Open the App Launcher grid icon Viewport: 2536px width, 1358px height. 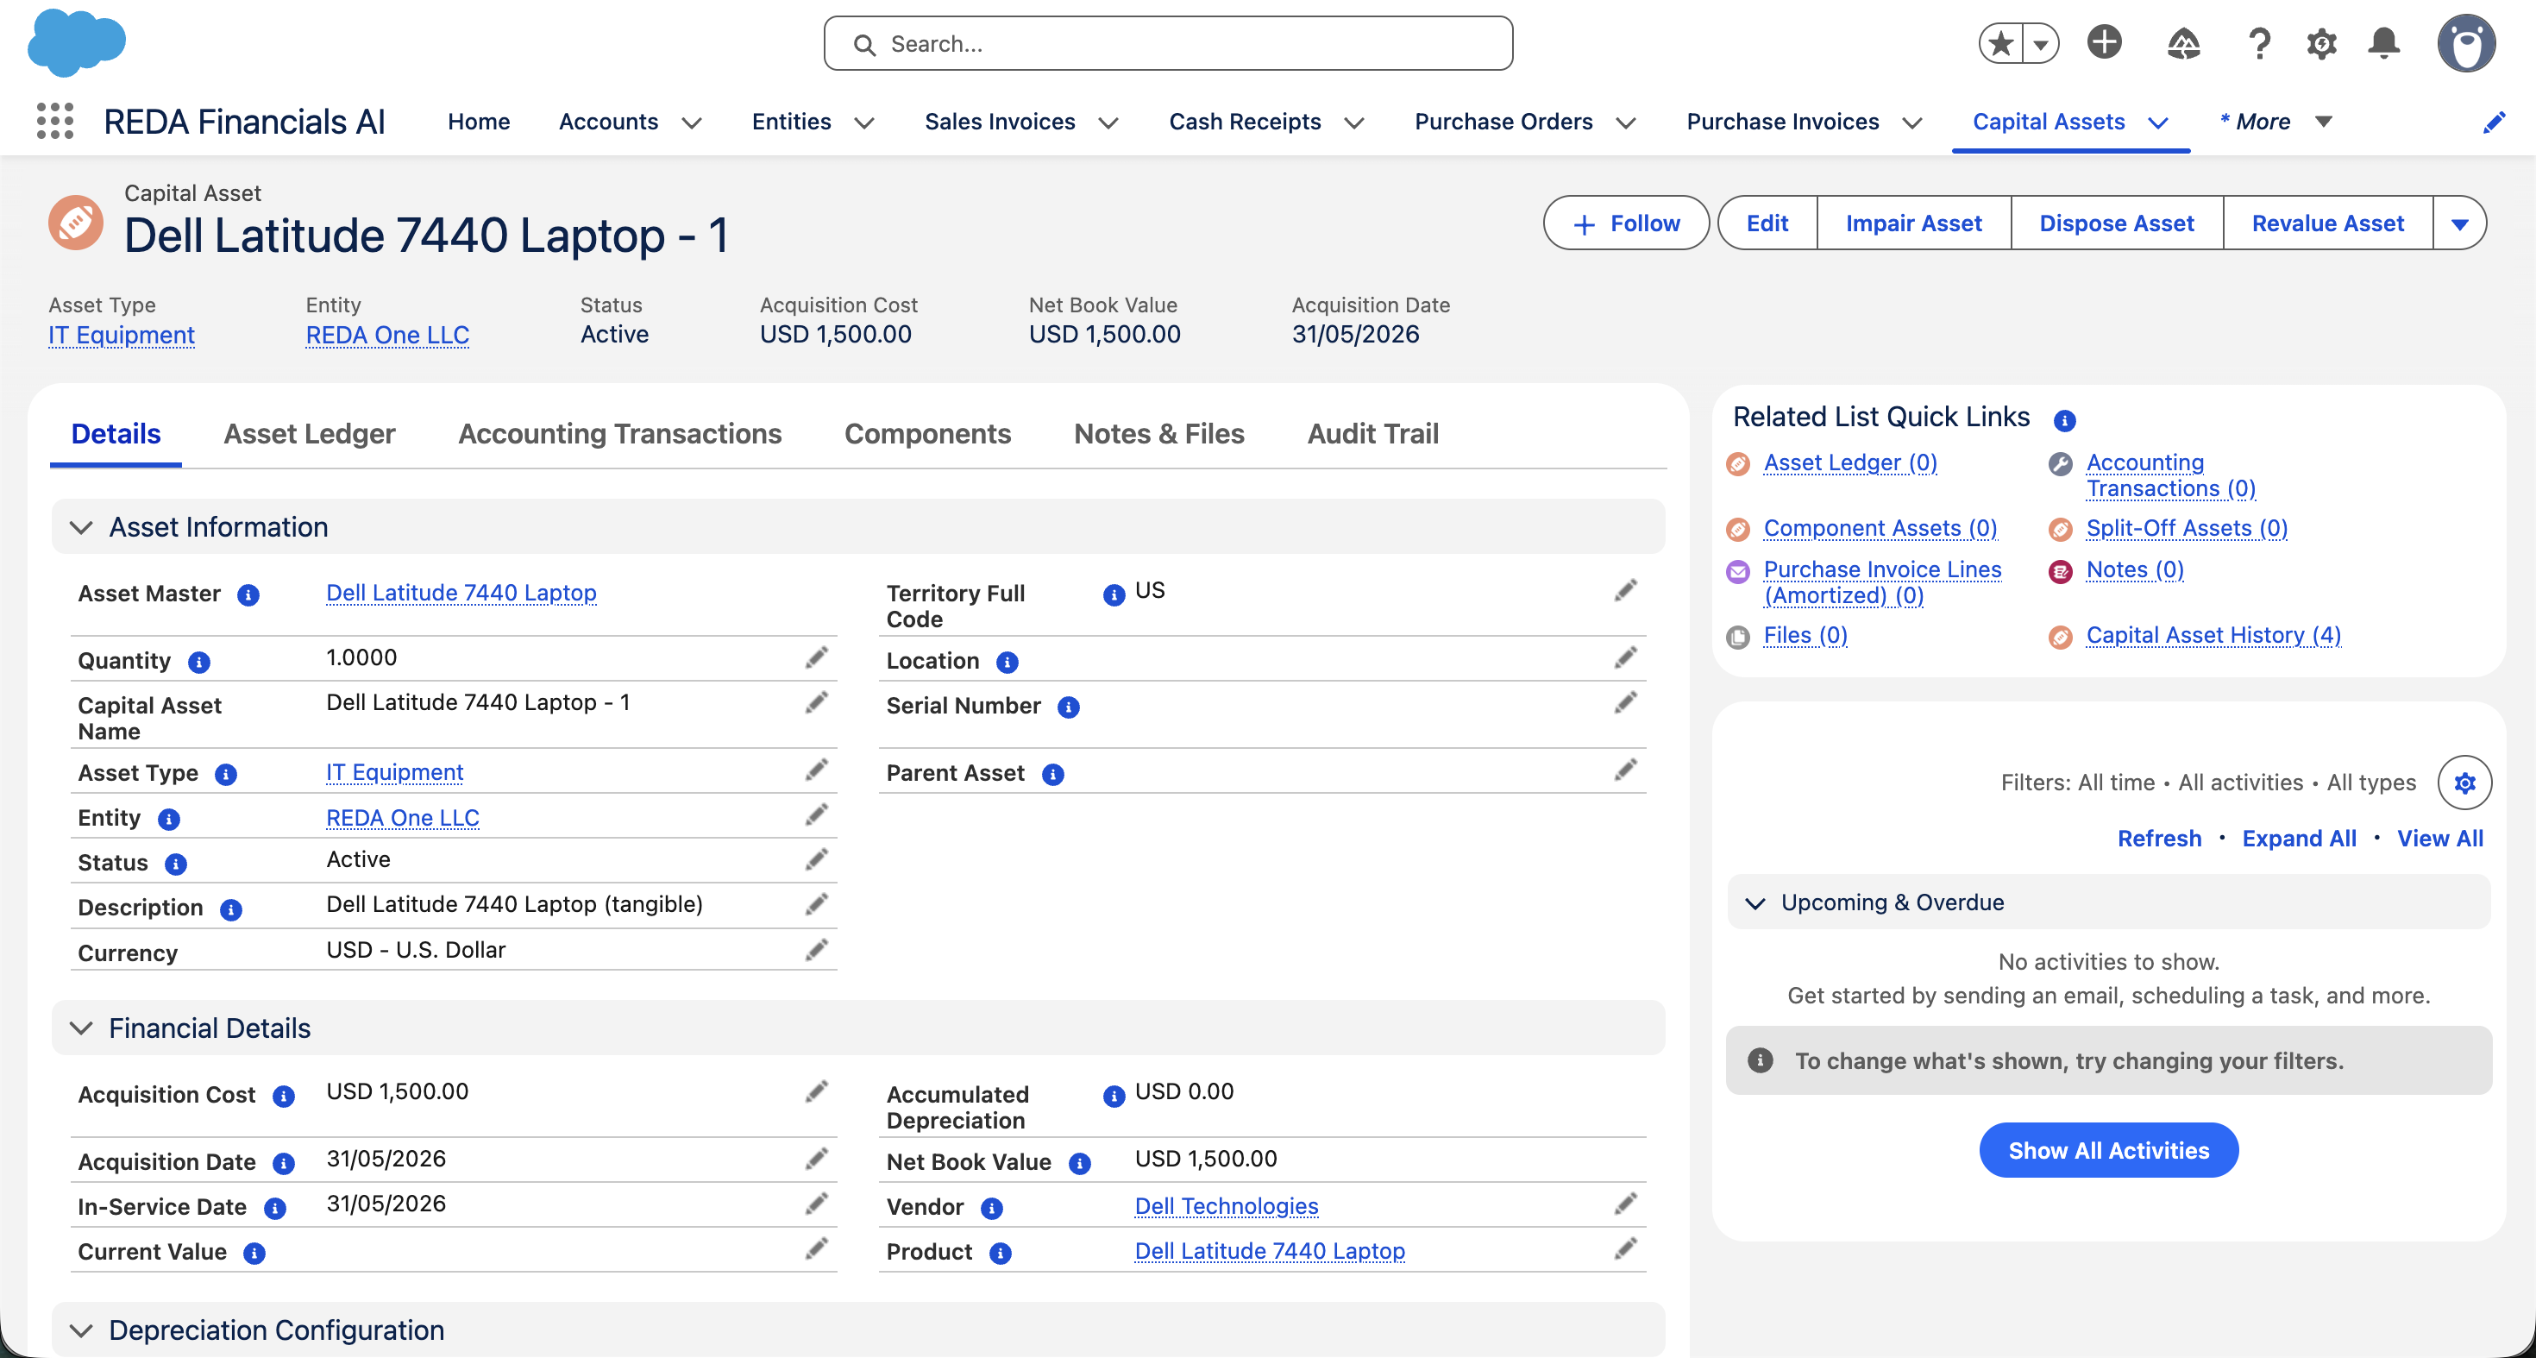[55, 121]
